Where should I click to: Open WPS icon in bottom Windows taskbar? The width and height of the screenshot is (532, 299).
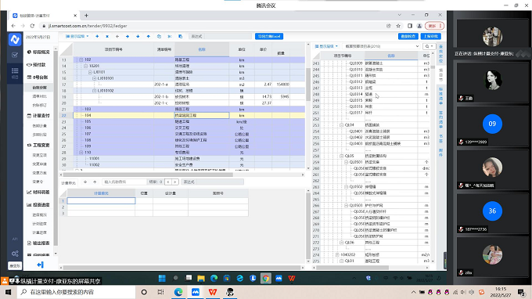(x=213, y=292)
